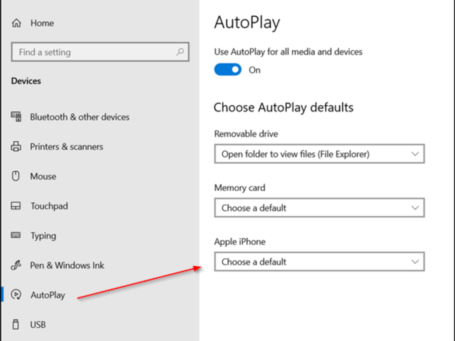Viewport: 455px width, 341px height.
Task: Click the AutoPlay icon in sidebar
Action: (x=16, y=295)
